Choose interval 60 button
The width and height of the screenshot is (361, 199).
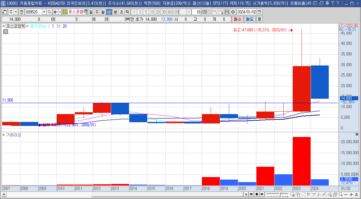170,12
